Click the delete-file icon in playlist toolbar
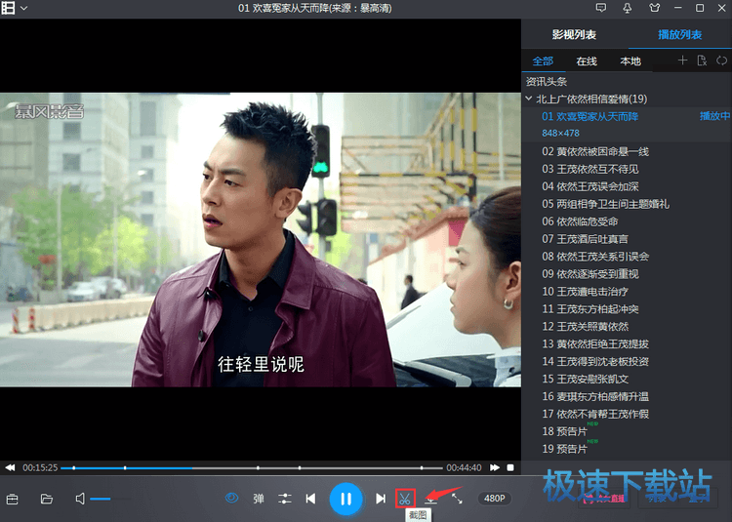 click(702, 60)
